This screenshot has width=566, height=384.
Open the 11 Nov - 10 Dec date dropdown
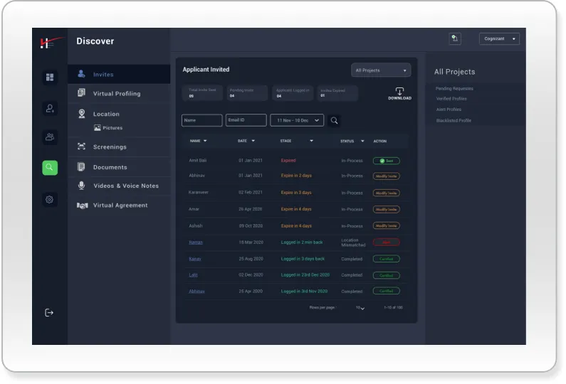tap(297, 120)
